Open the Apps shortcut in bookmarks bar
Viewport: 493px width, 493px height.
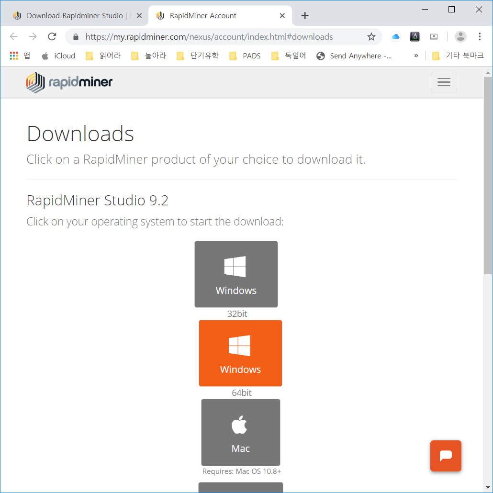[x=20, y=56]
